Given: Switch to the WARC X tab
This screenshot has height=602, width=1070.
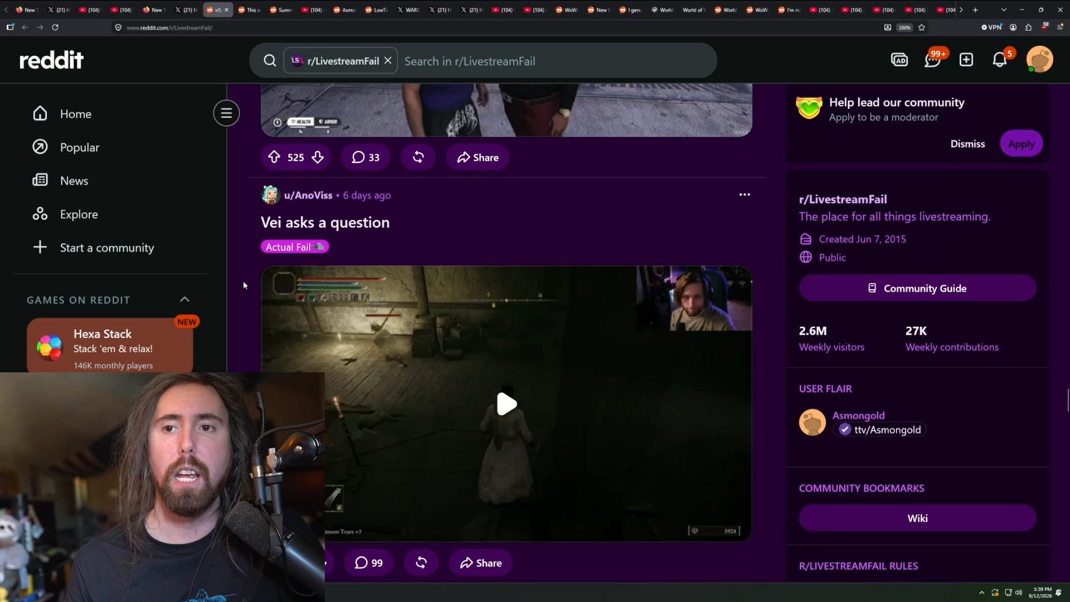Looking at the screenshot, I should [x=408, y=9].
